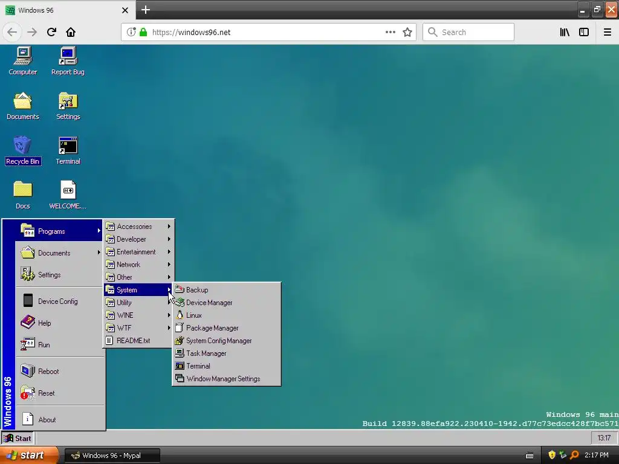
Task: Expand the WINE submenu
Action: [138, 315]
